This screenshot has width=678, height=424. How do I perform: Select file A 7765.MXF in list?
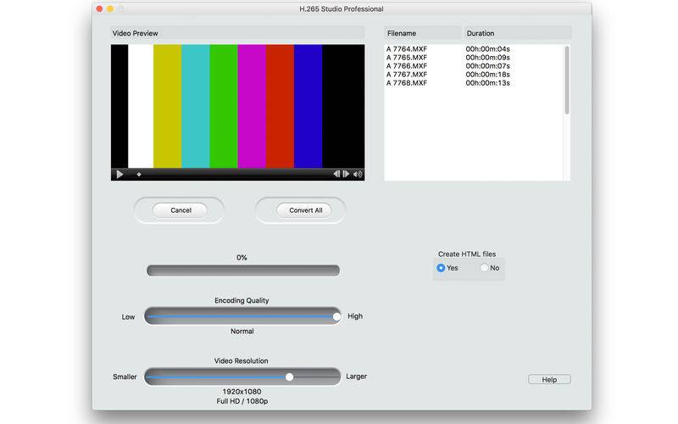coord(407,58)
